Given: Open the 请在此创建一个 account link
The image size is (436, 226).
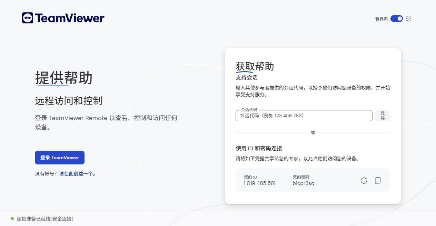Looking at the screenshot, I should tap(77, 174).
